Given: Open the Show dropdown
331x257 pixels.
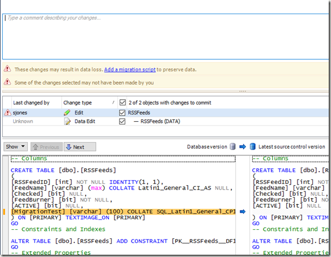Looking at the screenshot, I should pos(15,147).
